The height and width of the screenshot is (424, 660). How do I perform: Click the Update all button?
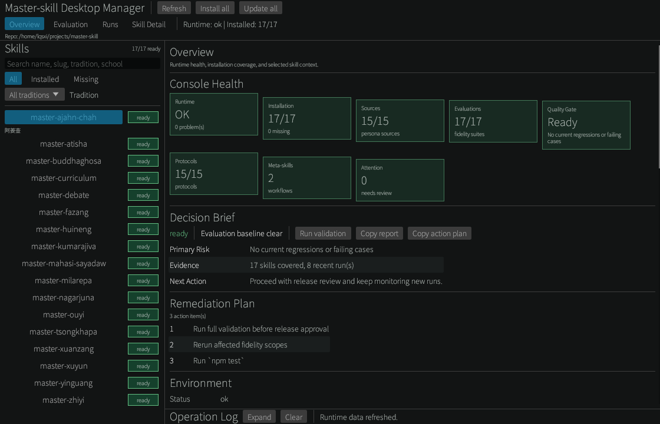pyautogui.click(x=260, y=8)
